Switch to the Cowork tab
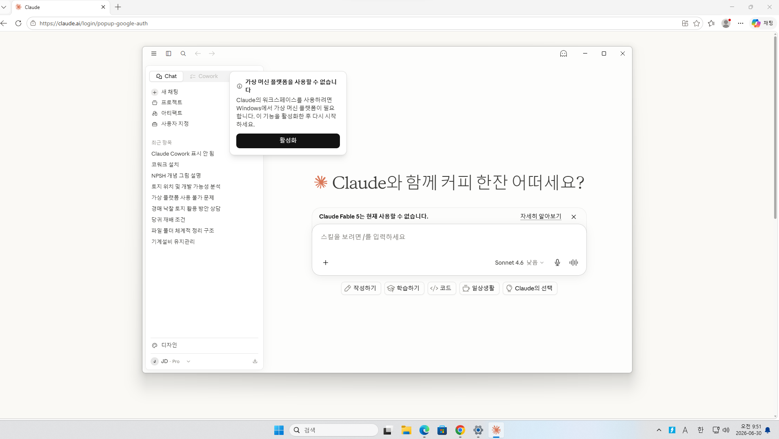The image size is (779, 439). (204, 76)
